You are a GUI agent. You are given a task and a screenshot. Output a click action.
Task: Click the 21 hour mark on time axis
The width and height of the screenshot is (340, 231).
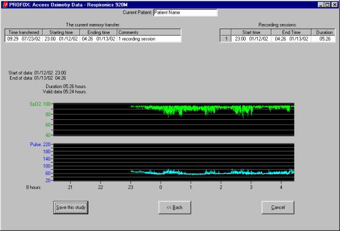click(70, 187)
